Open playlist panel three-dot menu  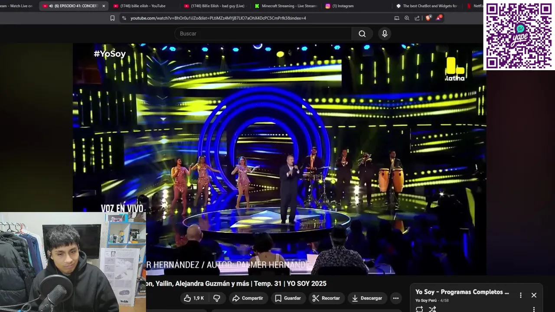[521, 295]
